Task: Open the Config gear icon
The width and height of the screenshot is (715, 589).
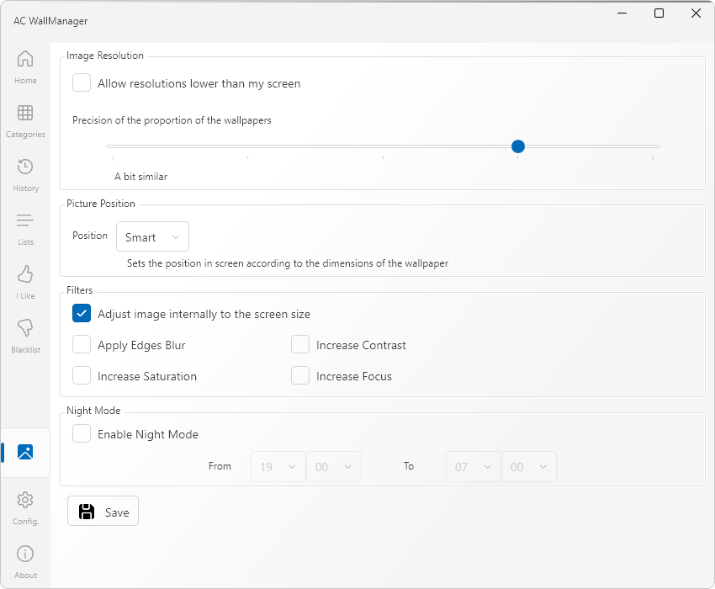Action: (x=25, y=501)
